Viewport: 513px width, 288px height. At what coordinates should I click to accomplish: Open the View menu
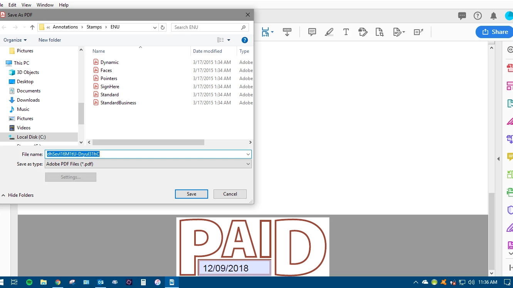pyautogui.click(x=26, y=5)
